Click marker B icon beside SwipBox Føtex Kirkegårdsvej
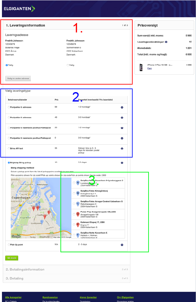The image size is (196, 302). pyautogui.click(x=78, y=193)
